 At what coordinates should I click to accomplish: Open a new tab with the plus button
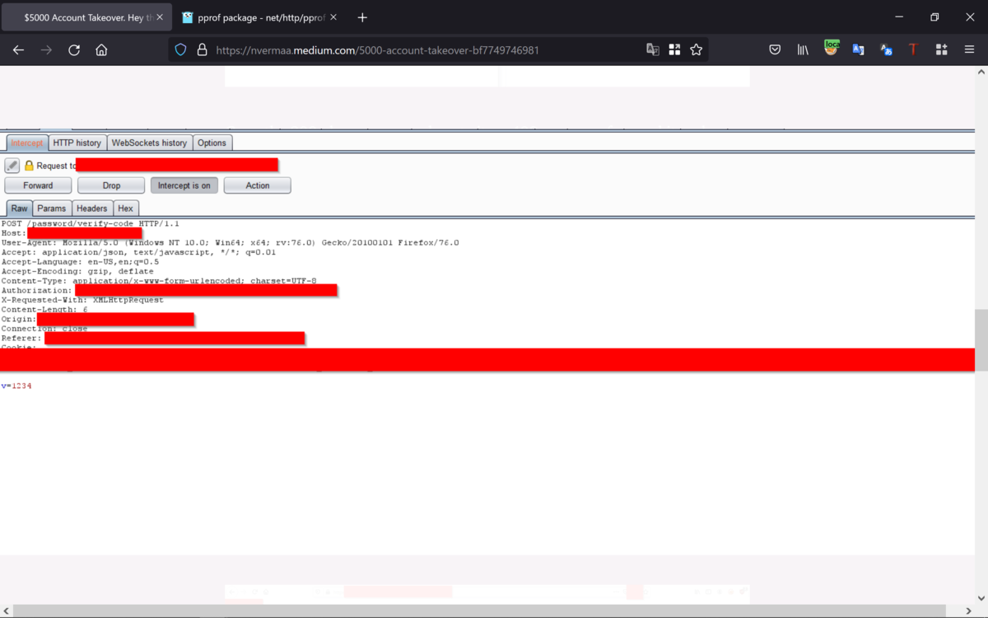tap(362, 17)
